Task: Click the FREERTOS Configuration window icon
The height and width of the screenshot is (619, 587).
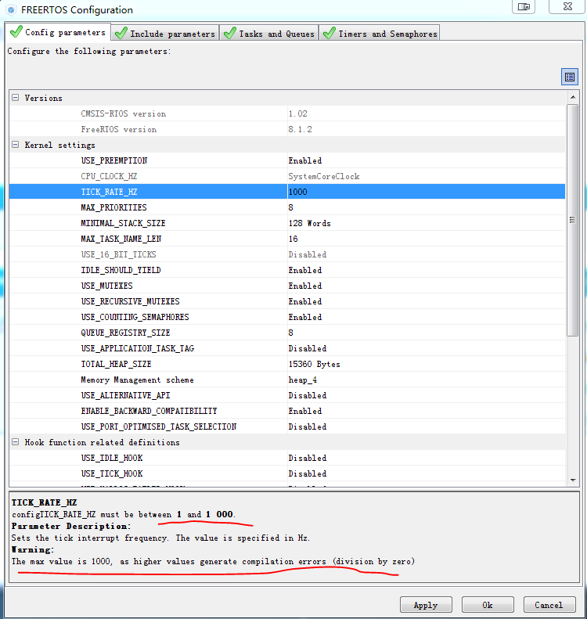Action: coord(11,10)
